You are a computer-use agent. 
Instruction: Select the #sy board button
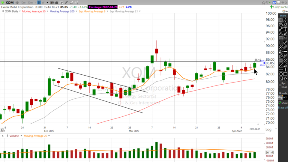pos(280,97)
